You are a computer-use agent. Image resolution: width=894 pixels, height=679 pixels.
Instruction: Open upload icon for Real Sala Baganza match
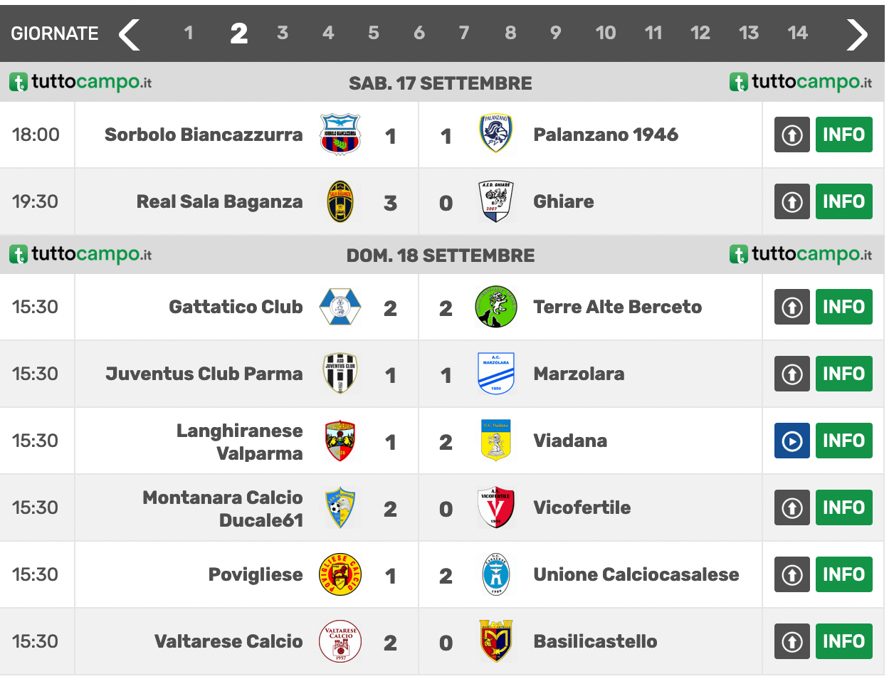[792, 201]
